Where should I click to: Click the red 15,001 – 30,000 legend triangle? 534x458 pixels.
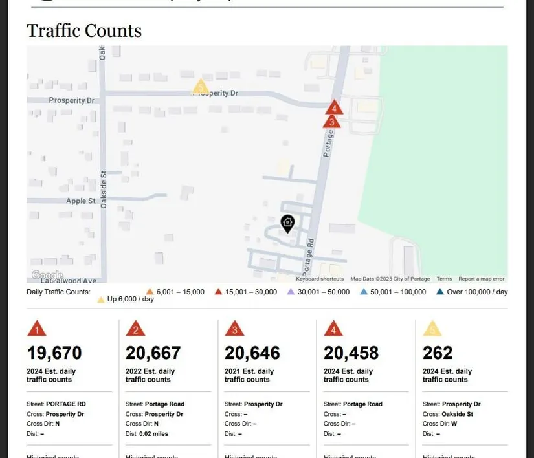pos(219,292)
